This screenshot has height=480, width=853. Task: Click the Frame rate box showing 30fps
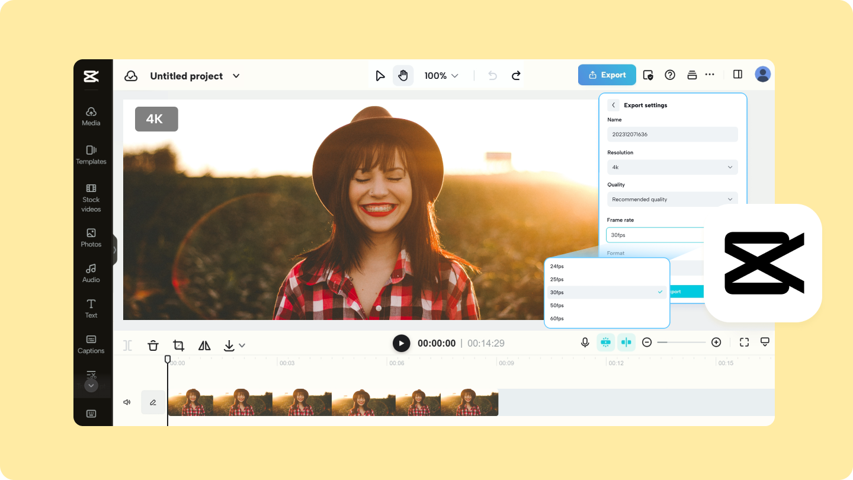click(655, 235)
